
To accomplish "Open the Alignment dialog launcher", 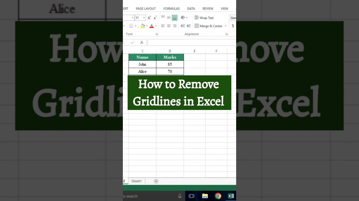I will pyautogui.click(x=227, y=34).
